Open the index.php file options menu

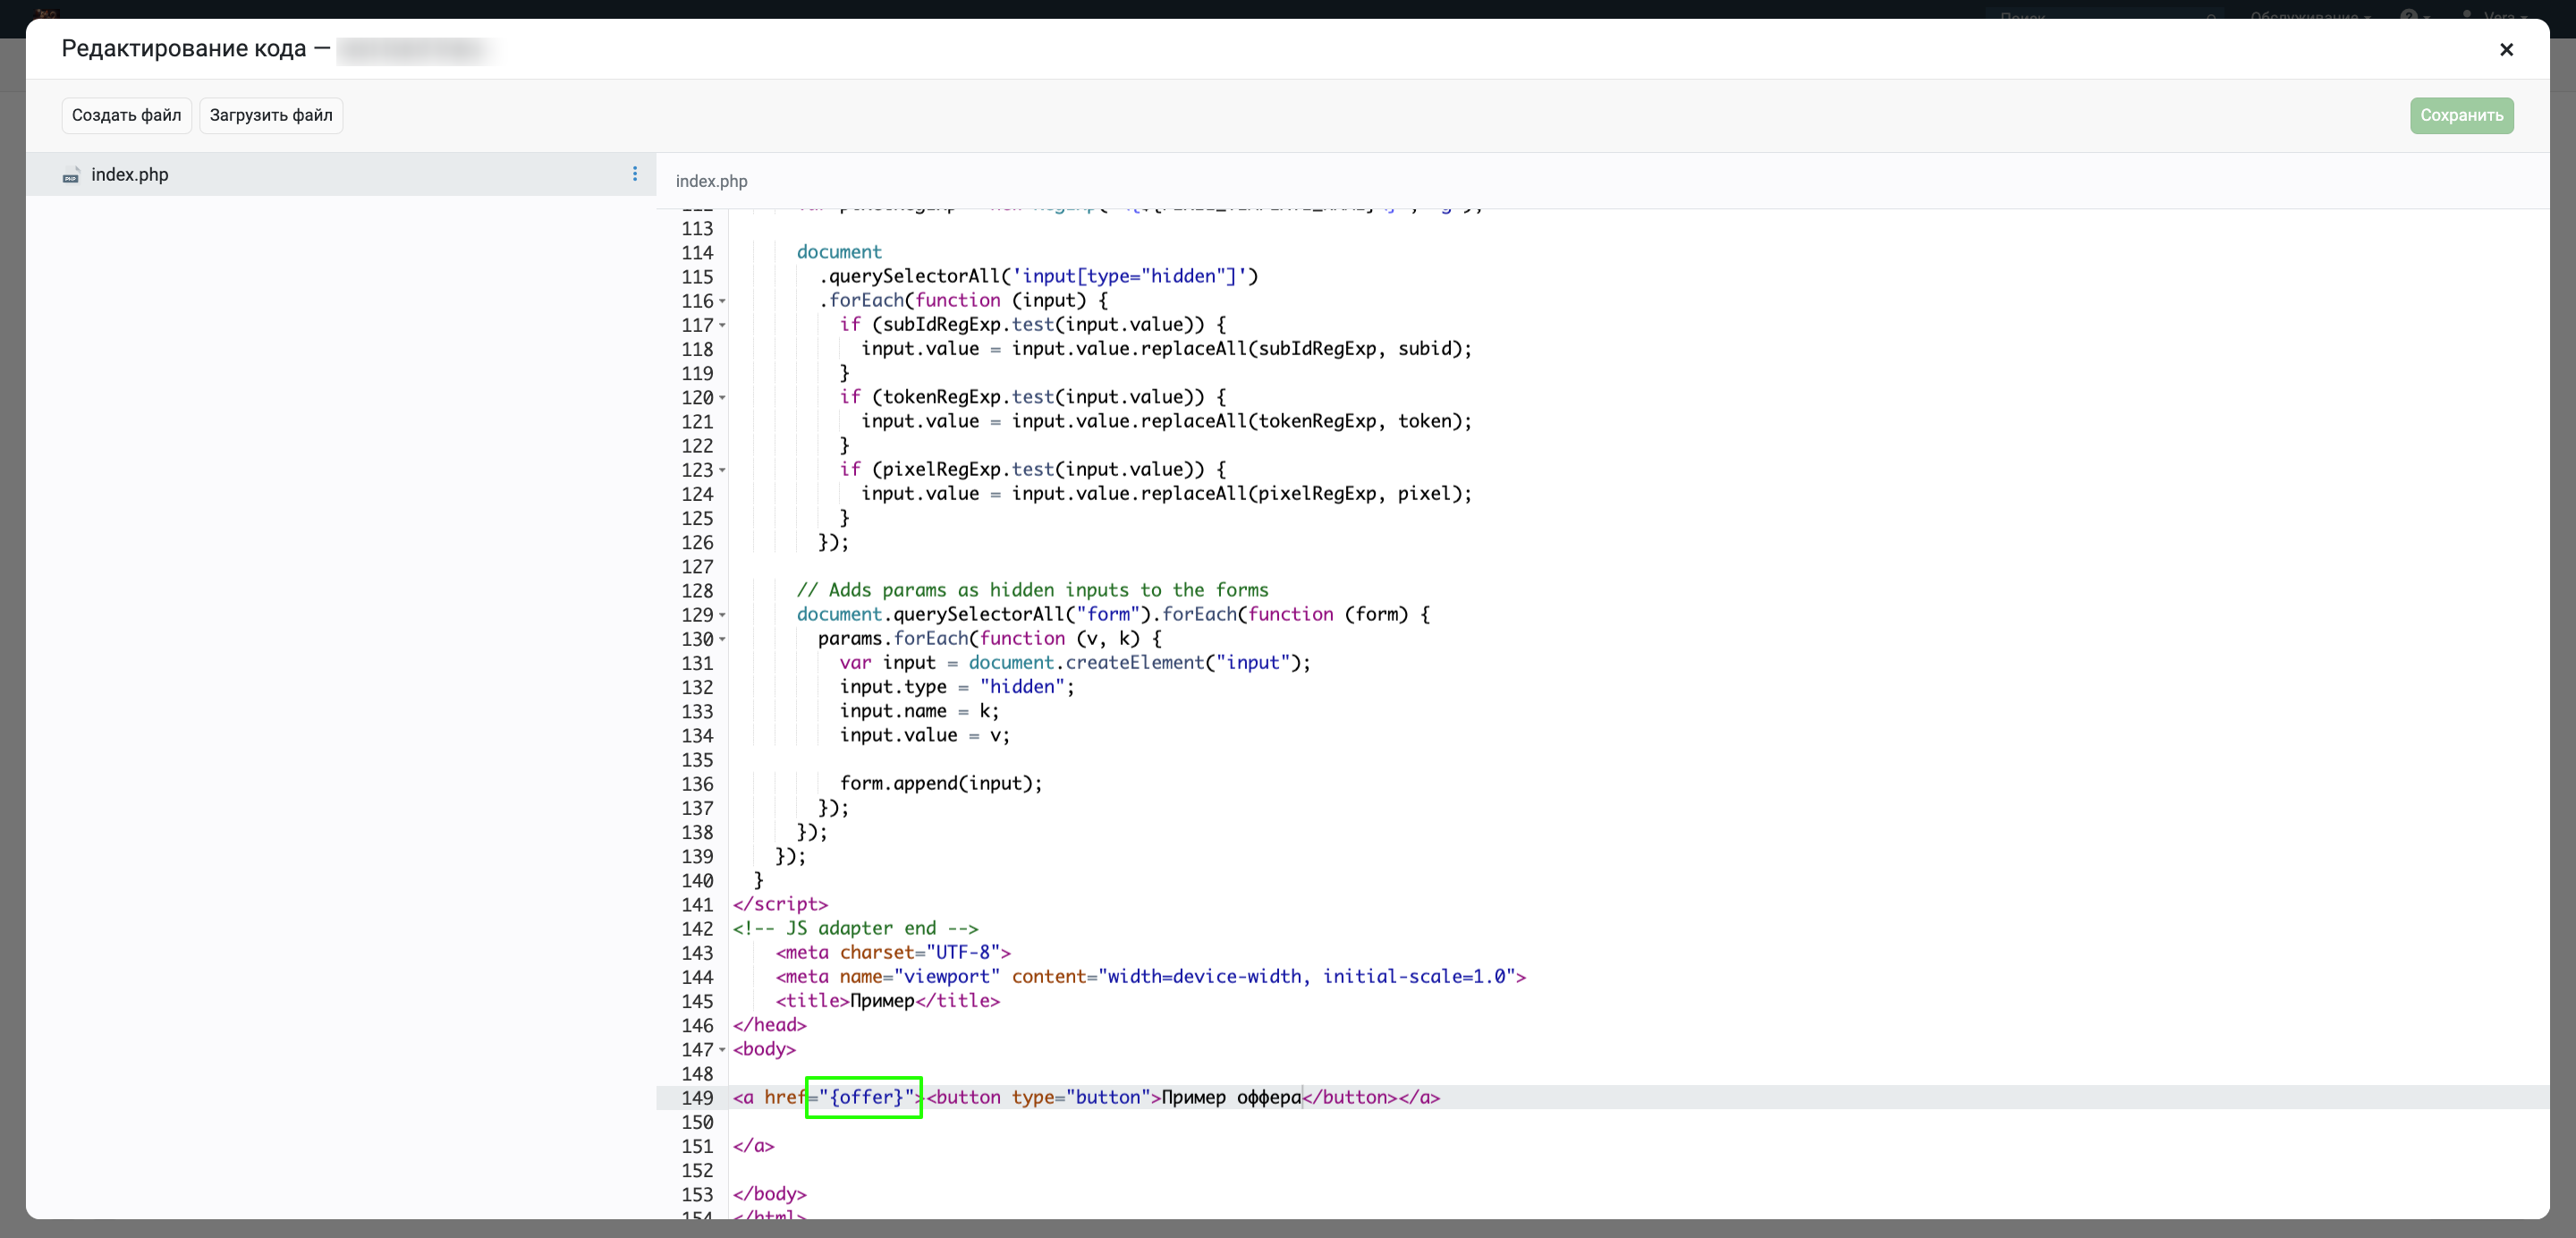tap(635, 174)
